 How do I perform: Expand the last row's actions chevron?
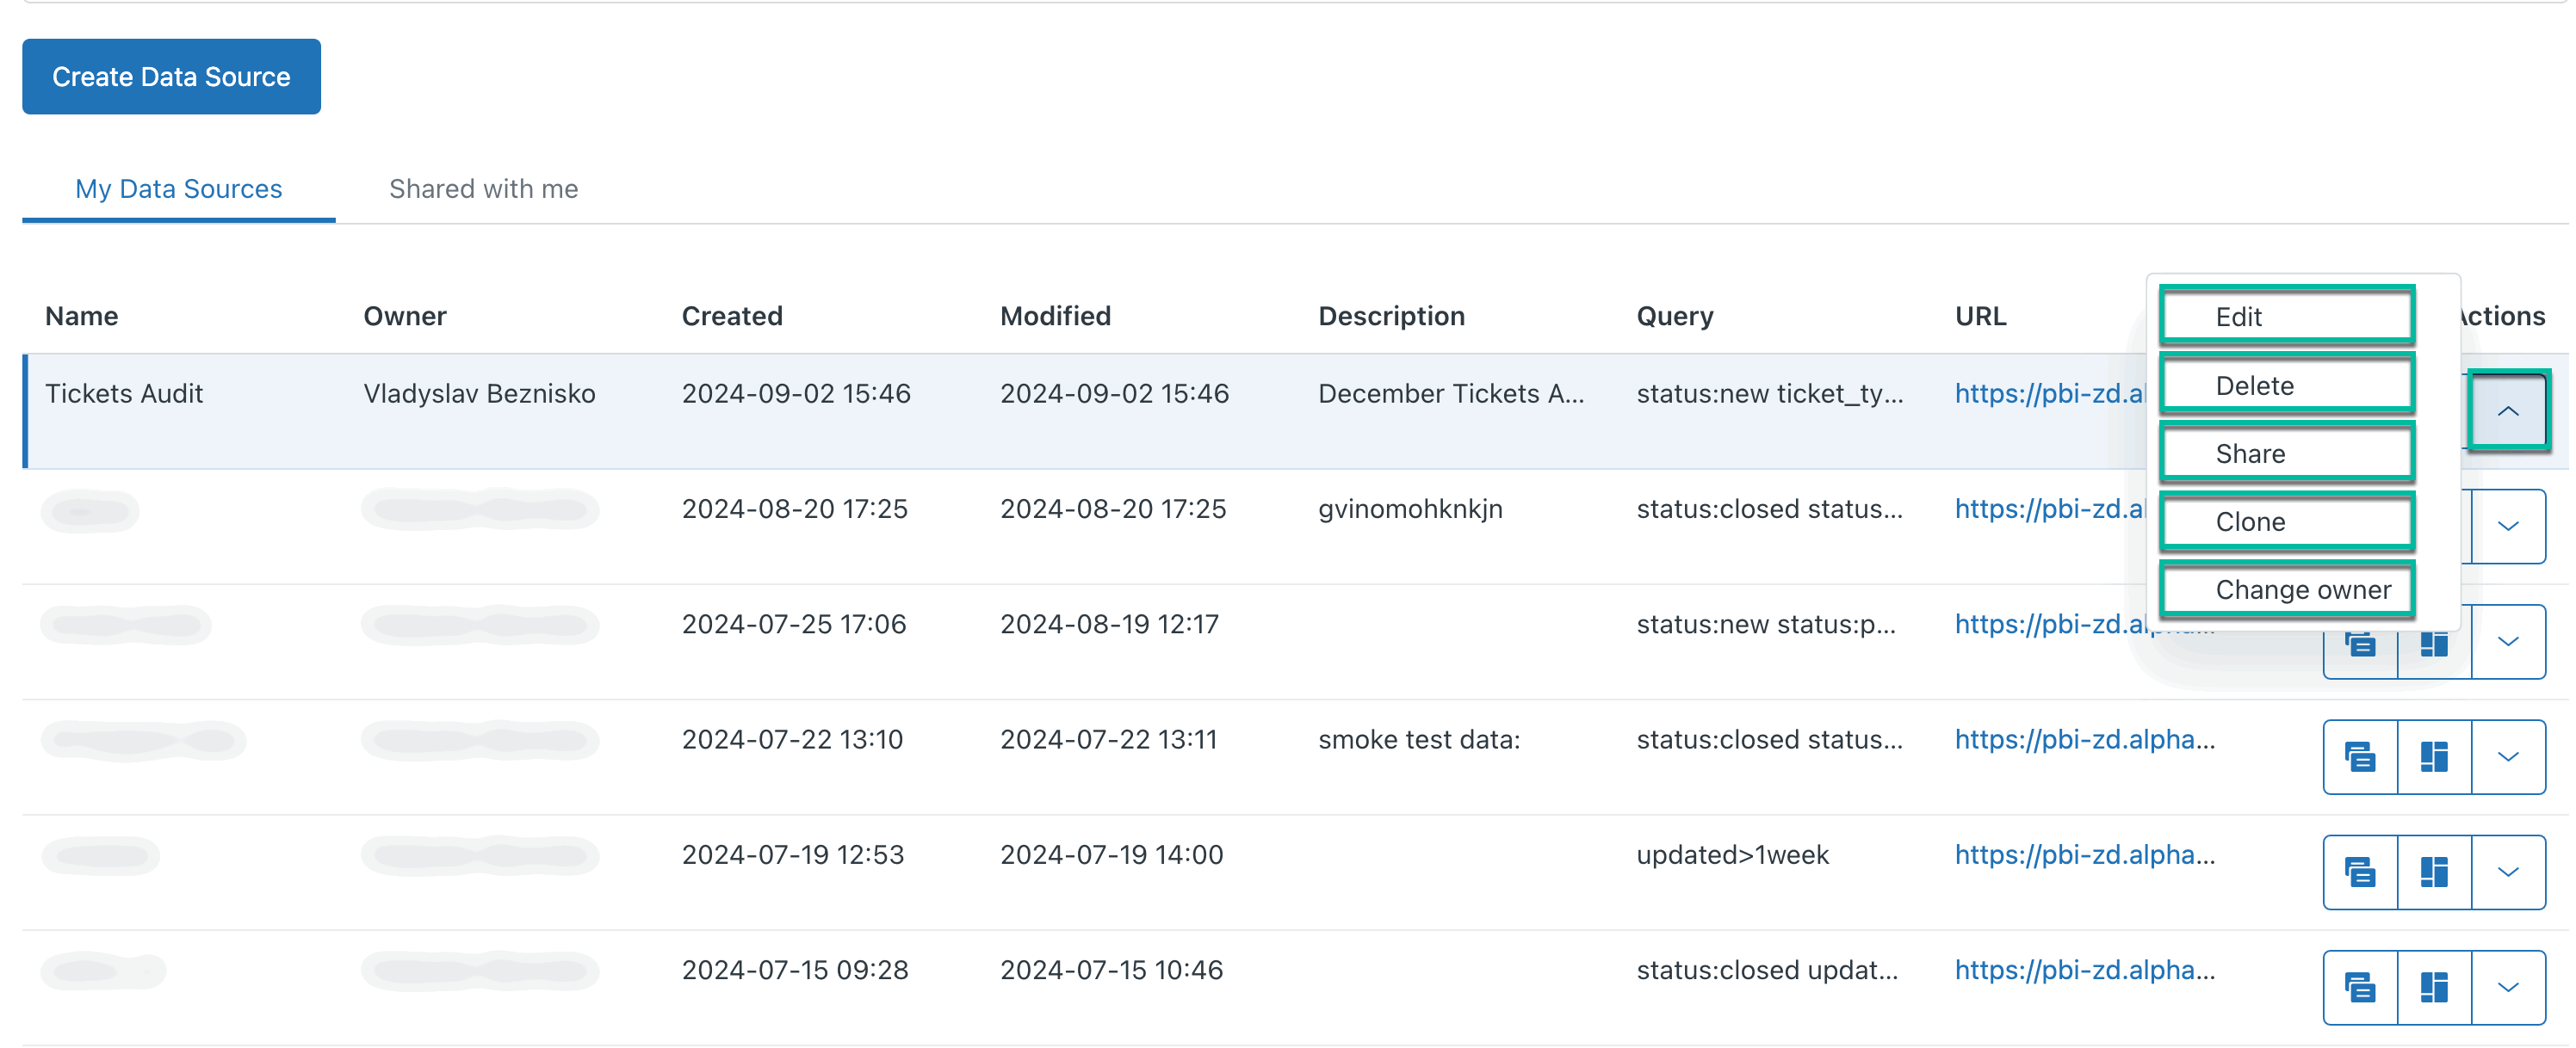coord(2508,987)
